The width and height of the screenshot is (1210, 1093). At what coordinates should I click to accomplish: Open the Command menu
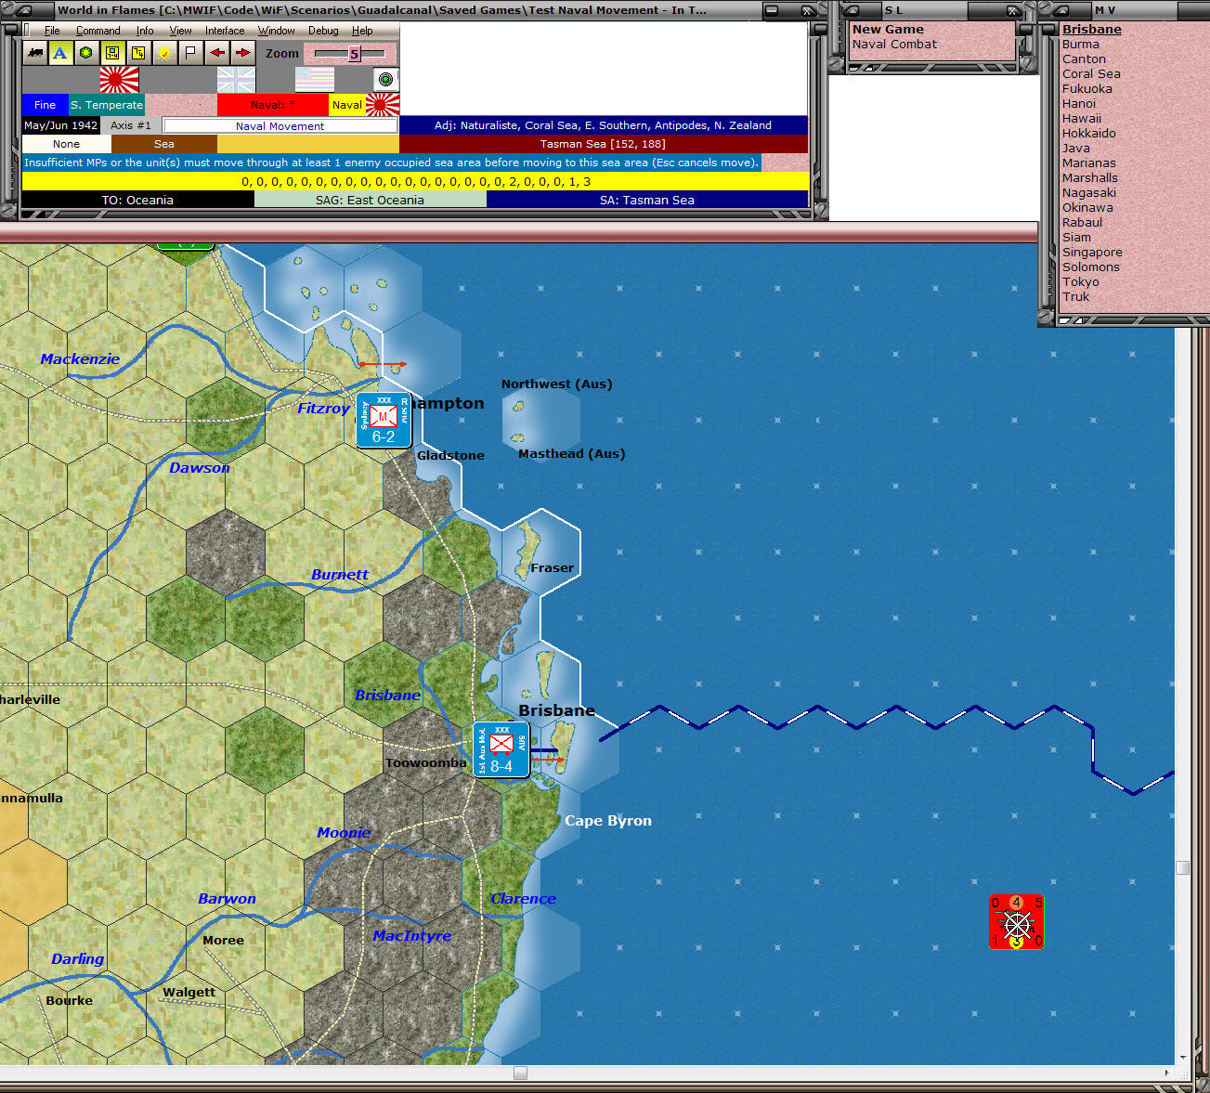98,31
